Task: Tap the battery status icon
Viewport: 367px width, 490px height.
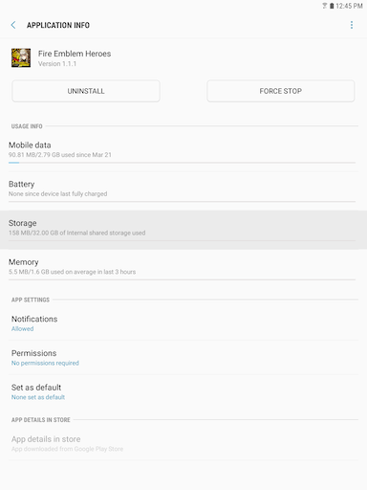Action: pos(332,6)
